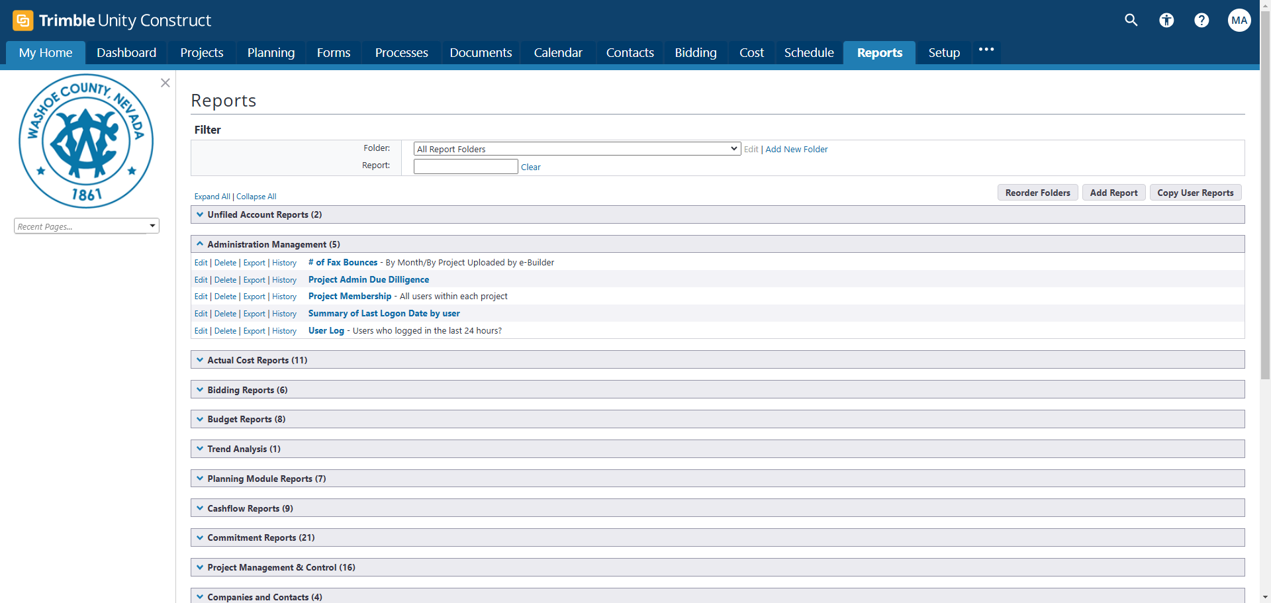Open the Bidding tab
Viewport: 1271px width, 603px height.
click(696, 53)
